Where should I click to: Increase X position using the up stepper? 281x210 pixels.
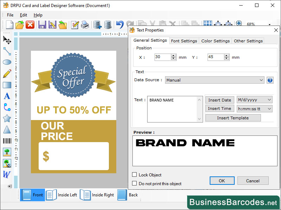(x=174, y=55)
